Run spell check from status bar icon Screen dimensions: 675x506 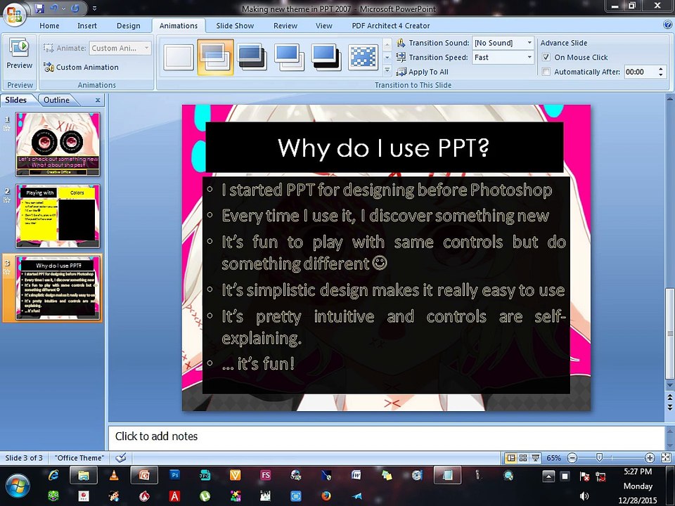[x=121, y=458]
